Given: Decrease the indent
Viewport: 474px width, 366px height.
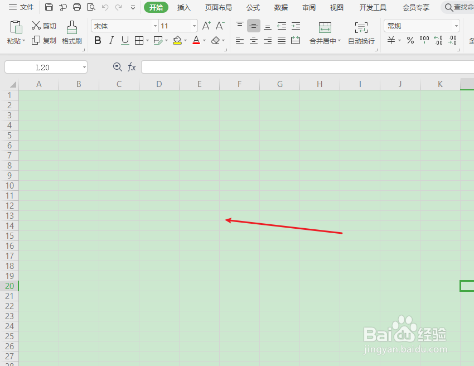Looking at the screenshot, I should coord(282,26).
